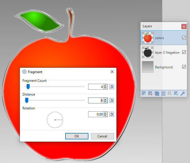This screenshot has width=190, height=163.
Task: Reset Fragment Count to default
Action: pos(112,87)
